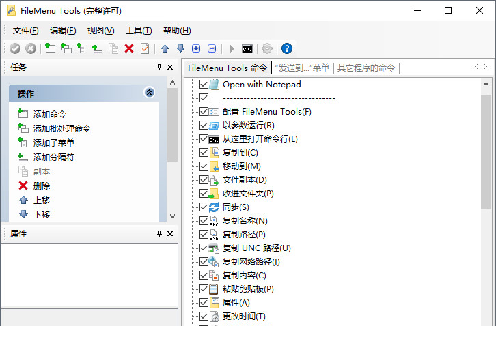496x339 pixels.
Task: Click the 从这里打开命令行(L) console icon
Action: (x=214, y=139)
